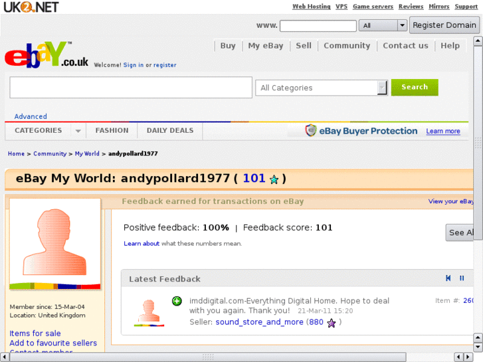
Task: Open the Advanced search link
Action: coord(31,116)
